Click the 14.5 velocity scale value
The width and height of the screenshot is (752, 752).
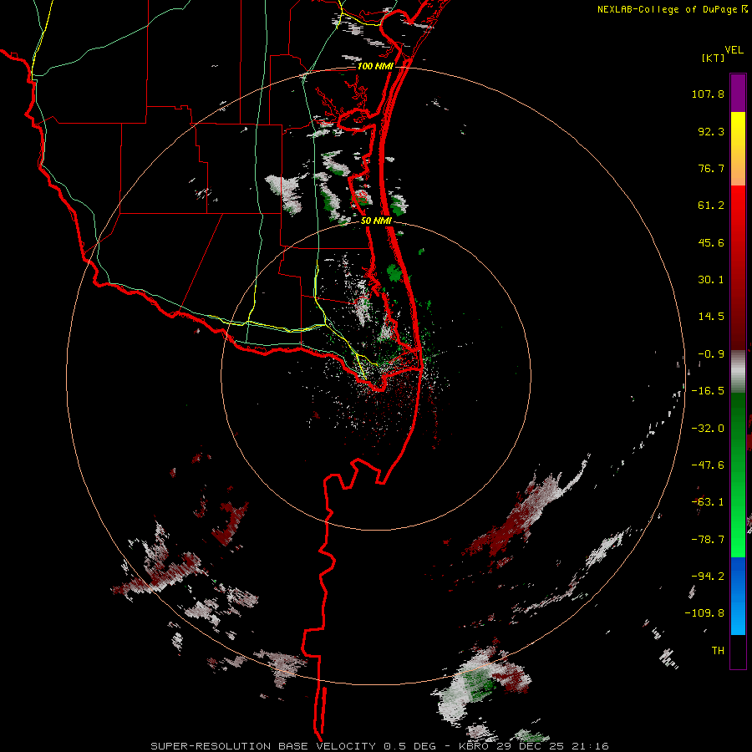click(711, 317)
